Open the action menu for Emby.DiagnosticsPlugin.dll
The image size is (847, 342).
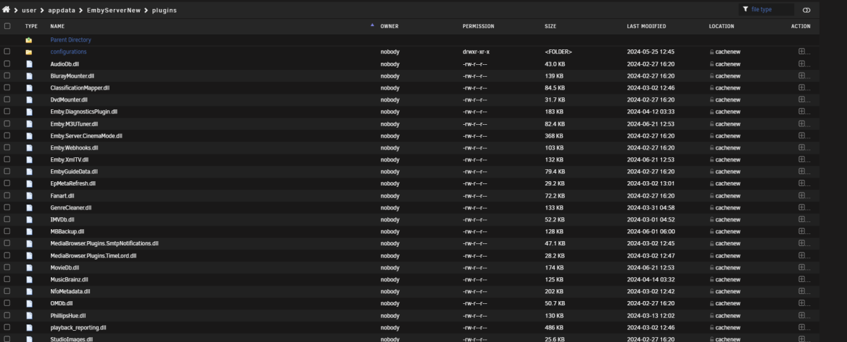click(x=801, y=112)
